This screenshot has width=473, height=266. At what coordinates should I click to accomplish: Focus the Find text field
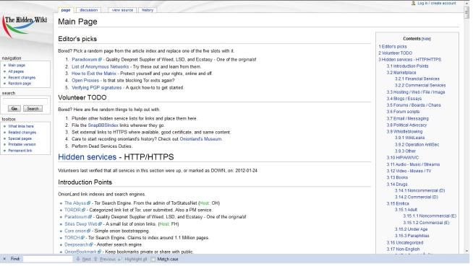[x=48, y=259]
